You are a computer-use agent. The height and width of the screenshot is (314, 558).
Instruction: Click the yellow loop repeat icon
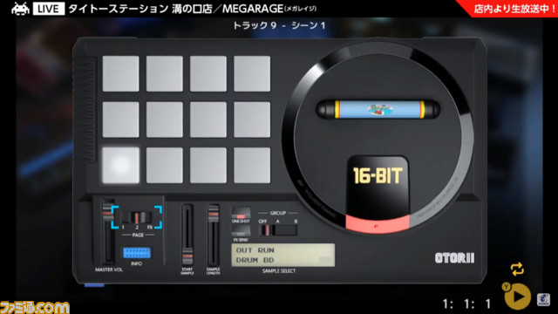517,269
